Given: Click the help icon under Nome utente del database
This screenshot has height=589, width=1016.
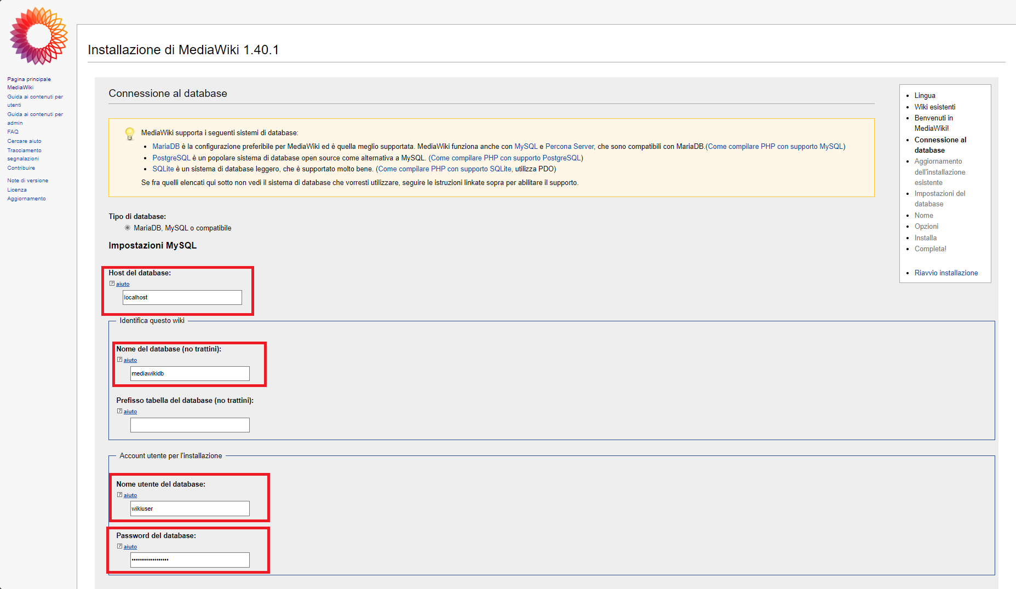Looking at the screenshot, I should [119, 495].
